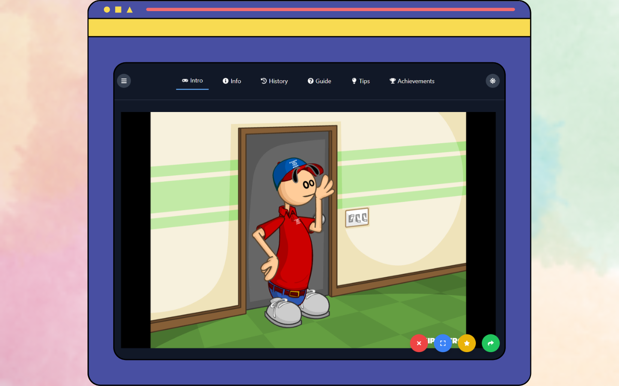Enter fullscreen with the blue button
Image resolution: width=619 pixels, height=386 pixels.
click(x=442, y=343)
